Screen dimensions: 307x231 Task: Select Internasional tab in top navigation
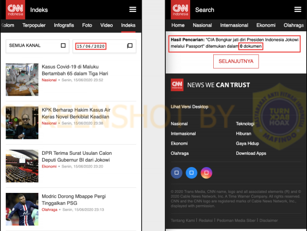pyautogui.click(x=234, y=25)
